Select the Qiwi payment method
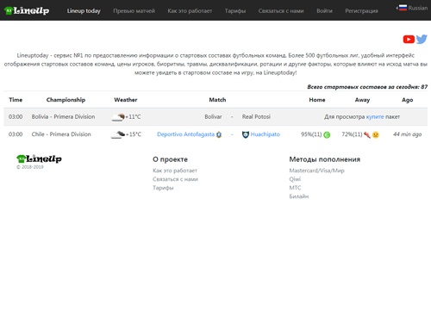This screenshot has width=431, height=323. point(295,179)
